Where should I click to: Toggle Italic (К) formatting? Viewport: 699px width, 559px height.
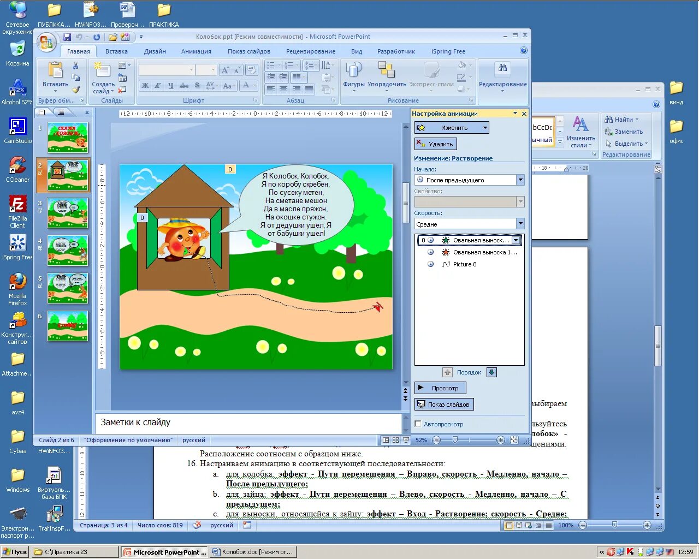coord(157,85)
